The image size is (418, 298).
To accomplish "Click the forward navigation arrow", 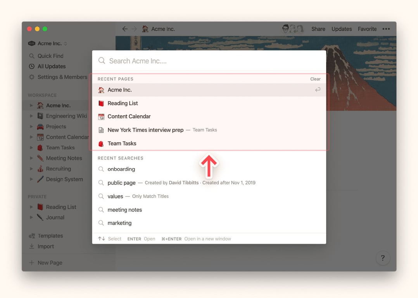I will [134, 29].
